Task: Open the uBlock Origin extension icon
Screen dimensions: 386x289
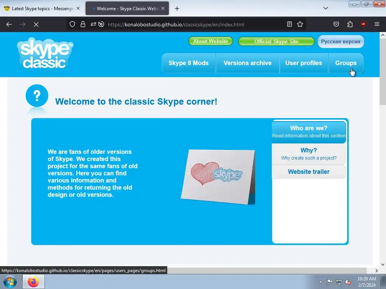Action: pyautogui.click(x=363, y=24)
